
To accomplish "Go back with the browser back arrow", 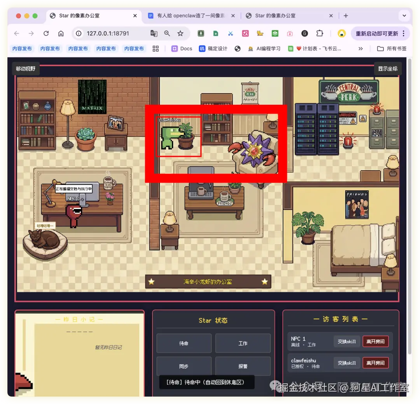I will (17, 33).
